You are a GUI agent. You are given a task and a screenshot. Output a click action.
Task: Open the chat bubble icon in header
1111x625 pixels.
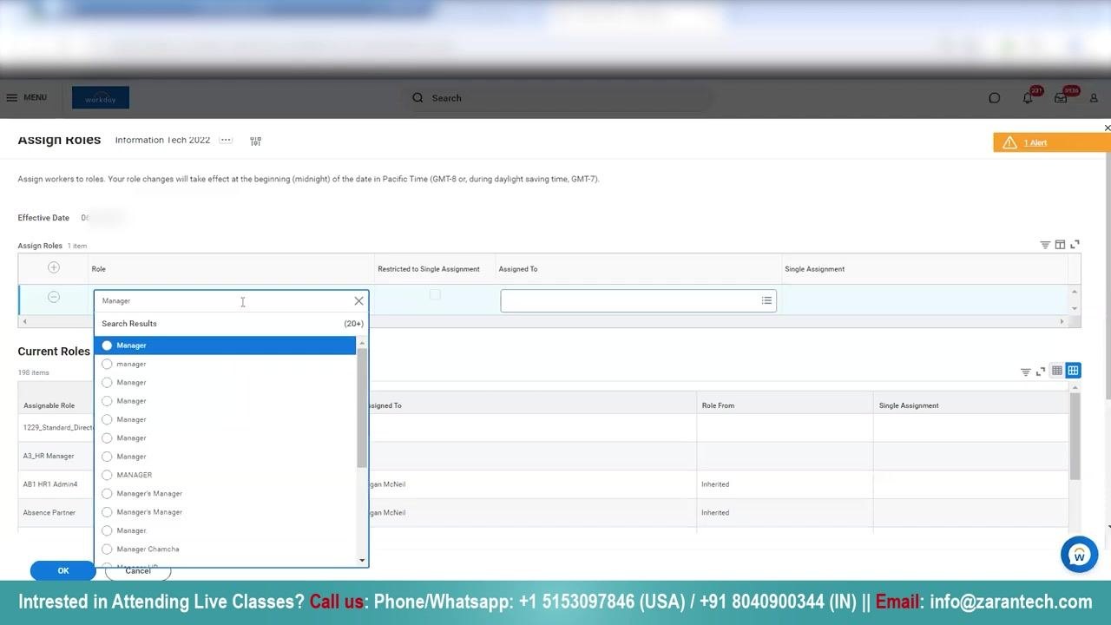pyautogui.click(x=995, y=98)
